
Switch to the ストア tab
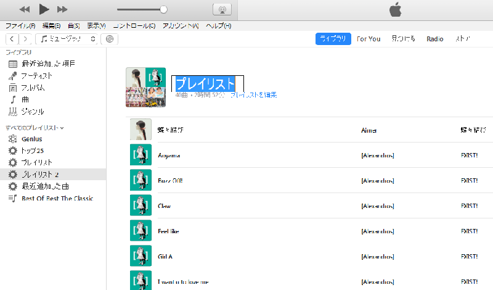pos(463,39)
